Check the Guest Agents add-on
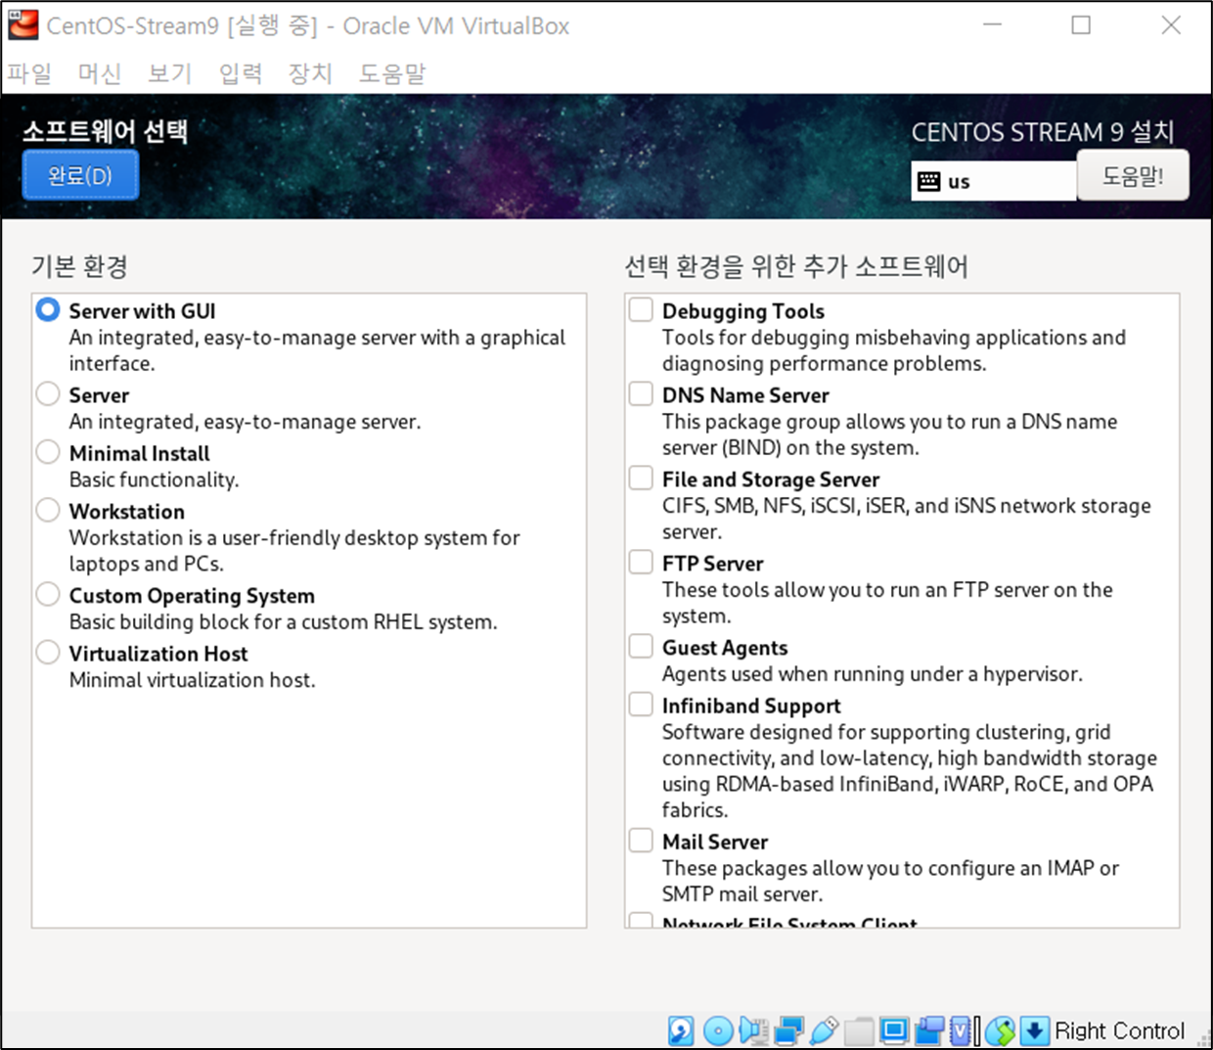 click(641, 647)
